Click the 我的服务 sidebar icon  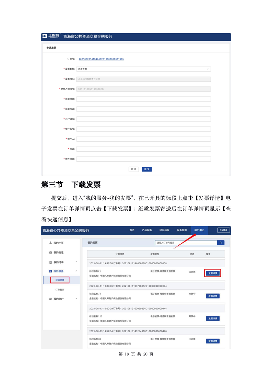coord(50,271)
